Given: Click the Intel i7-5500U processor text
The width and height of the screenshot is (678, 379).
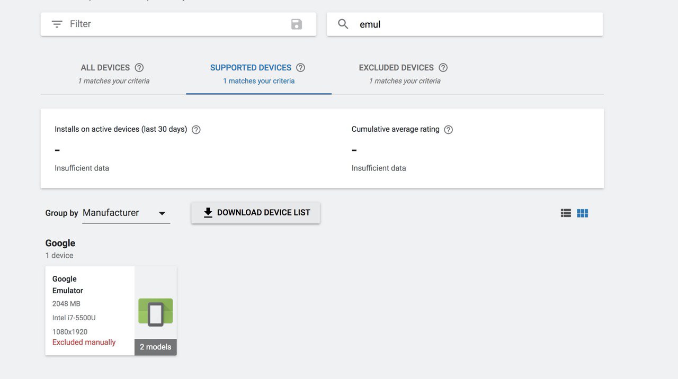Looking at the screenshot, I should (x=74, y=318).
